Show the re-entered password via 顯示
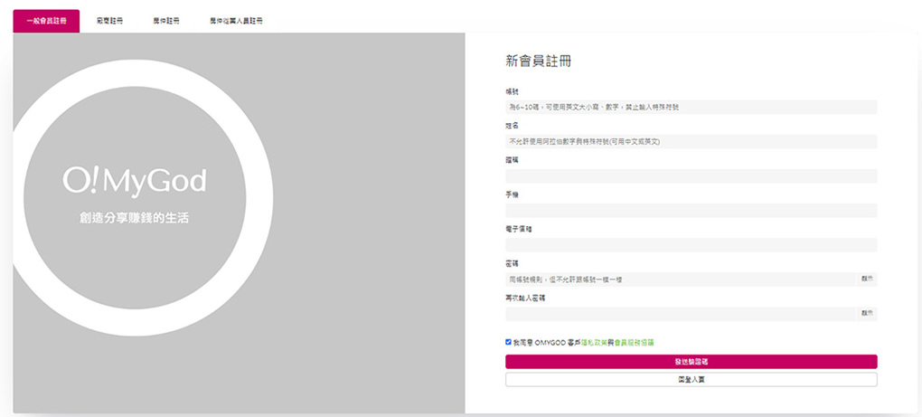 (x=868, y=314)
